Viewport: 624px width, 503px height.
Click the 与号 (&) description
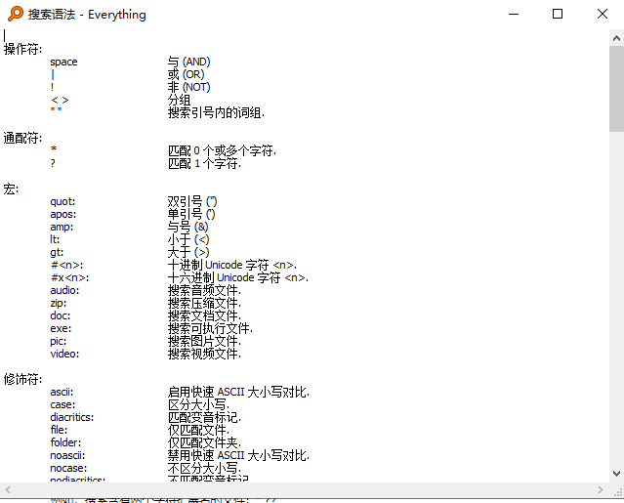[187, 227]
